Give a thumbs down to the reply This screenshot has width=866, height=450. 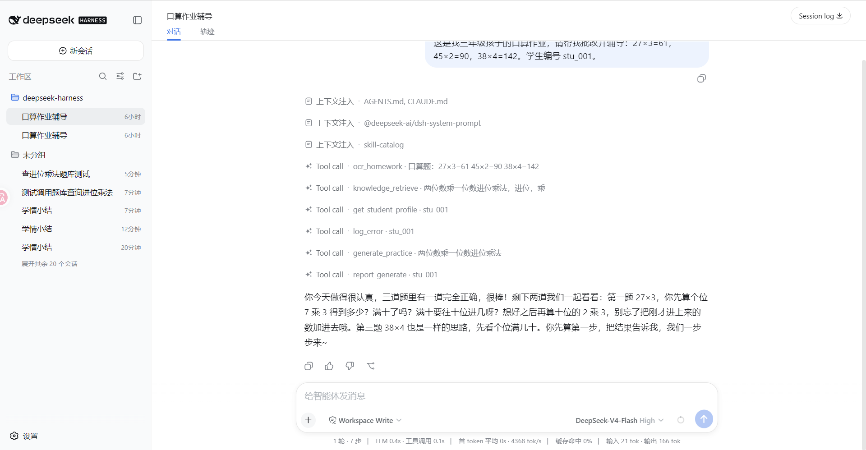click(350, 366)
